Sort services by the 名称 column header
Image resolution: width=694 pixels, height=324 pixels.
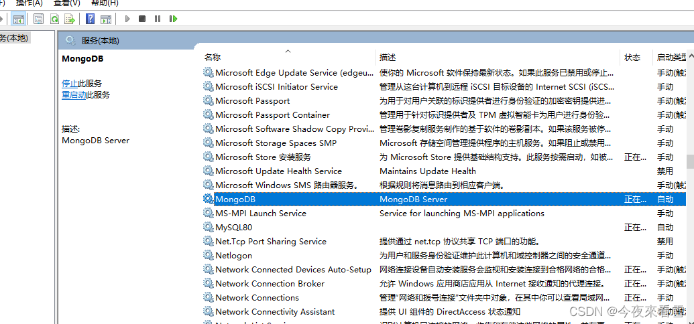point(213,58)
